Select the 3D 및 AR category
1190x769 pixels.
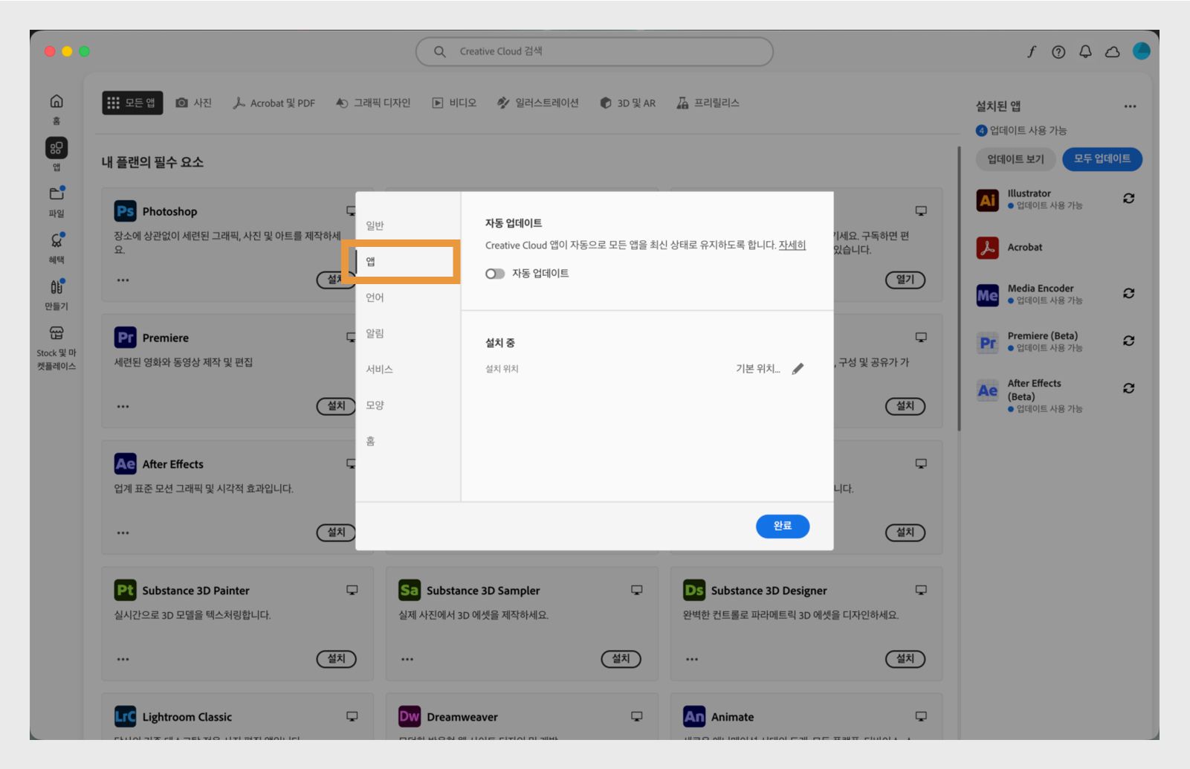click(x=628, y=103)
